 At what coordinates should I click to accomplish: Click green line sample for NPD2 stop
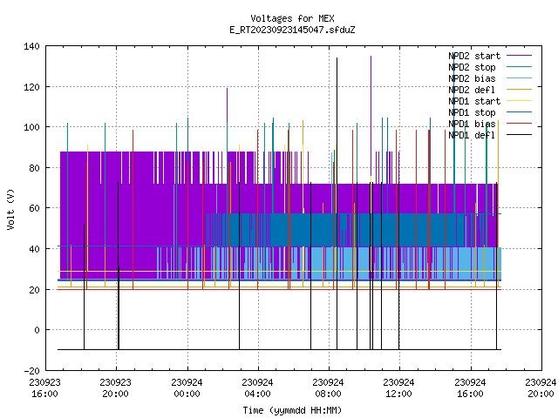[x=519, y=66]
